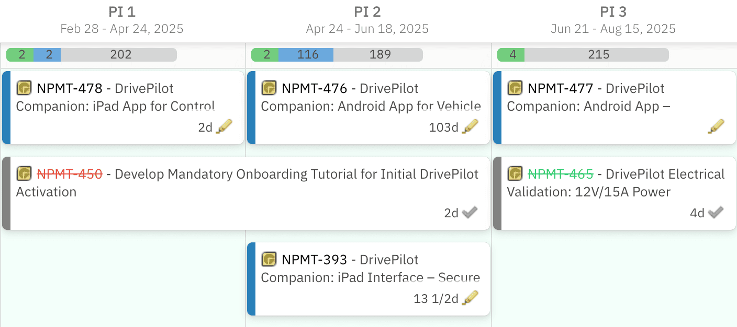Viewport: 737px width, 327px height.
Task: Click the blue segment in PI 1 progress bar
Action: click(47, 54)
